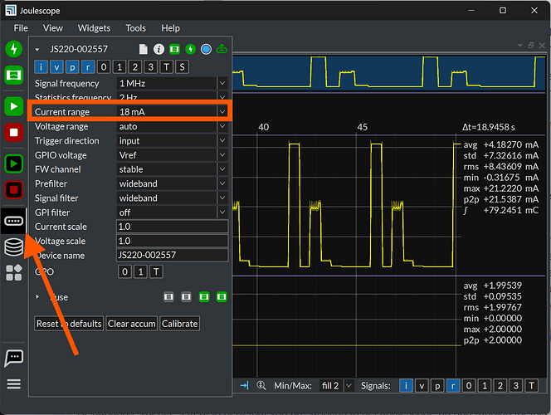Open the View menu
The height and width of the screenshot is (415, 551).
tap(53, 28)
